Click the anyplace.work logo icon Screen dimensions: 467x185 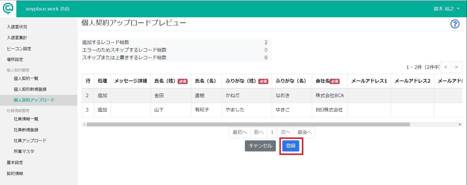tap(8, 9)
